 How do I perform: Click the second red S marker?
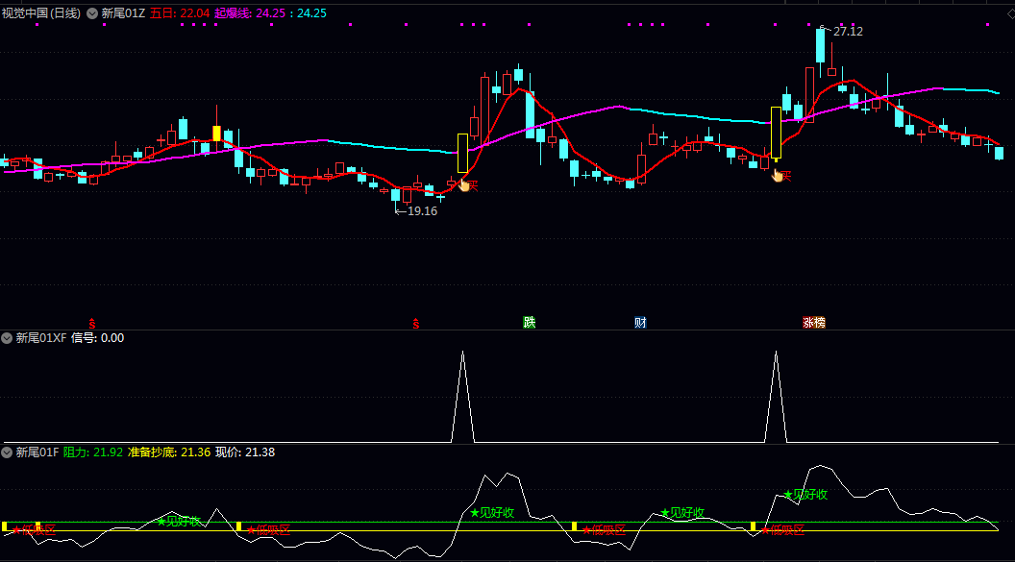click(416, 323)
